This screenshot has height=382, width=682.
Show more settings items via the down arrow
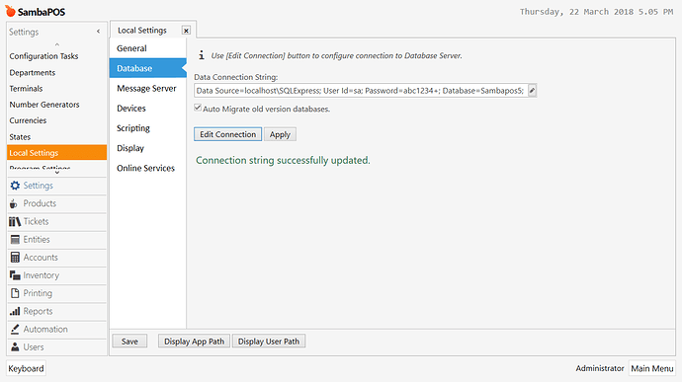(57, 173)
